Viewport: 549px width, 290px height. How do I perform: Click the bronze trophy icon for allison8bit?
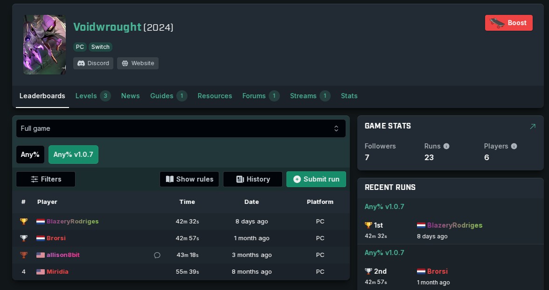click(23, 255)
